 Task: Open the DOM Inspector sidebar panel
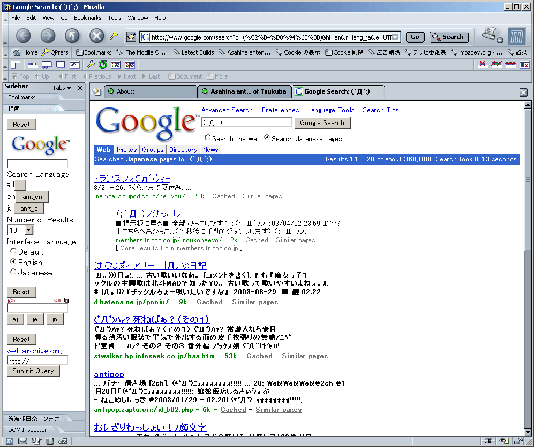(27, 430)
